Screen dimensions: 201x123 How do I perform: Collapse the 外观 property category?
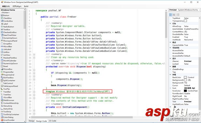[170, 75]
